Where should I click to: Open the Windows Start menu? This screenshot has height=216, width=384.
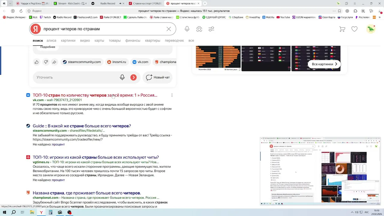coord(4,212)
